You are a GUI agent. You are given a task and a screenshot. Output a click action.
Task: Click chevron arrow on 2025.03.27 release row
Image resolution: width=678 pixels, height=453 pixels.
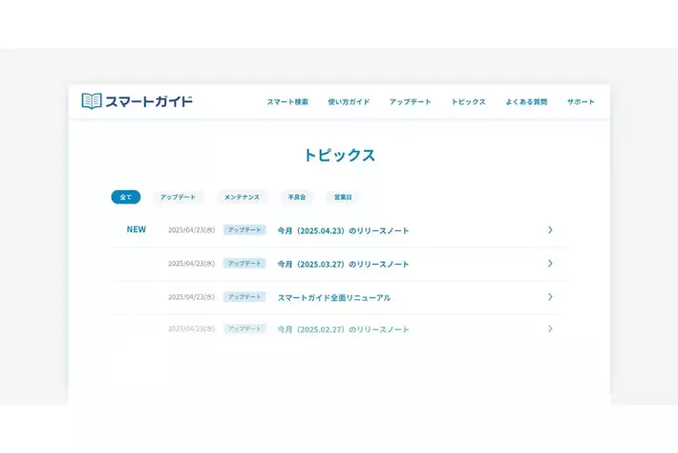click(550, 264)
